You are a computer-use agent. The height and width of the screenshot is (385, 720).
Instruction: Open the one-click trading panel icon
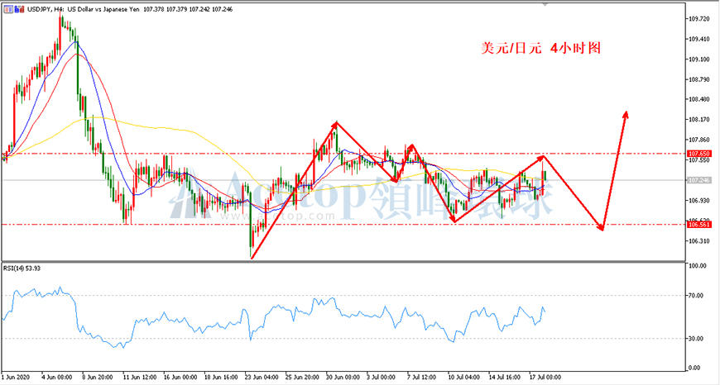coord(9,9)
